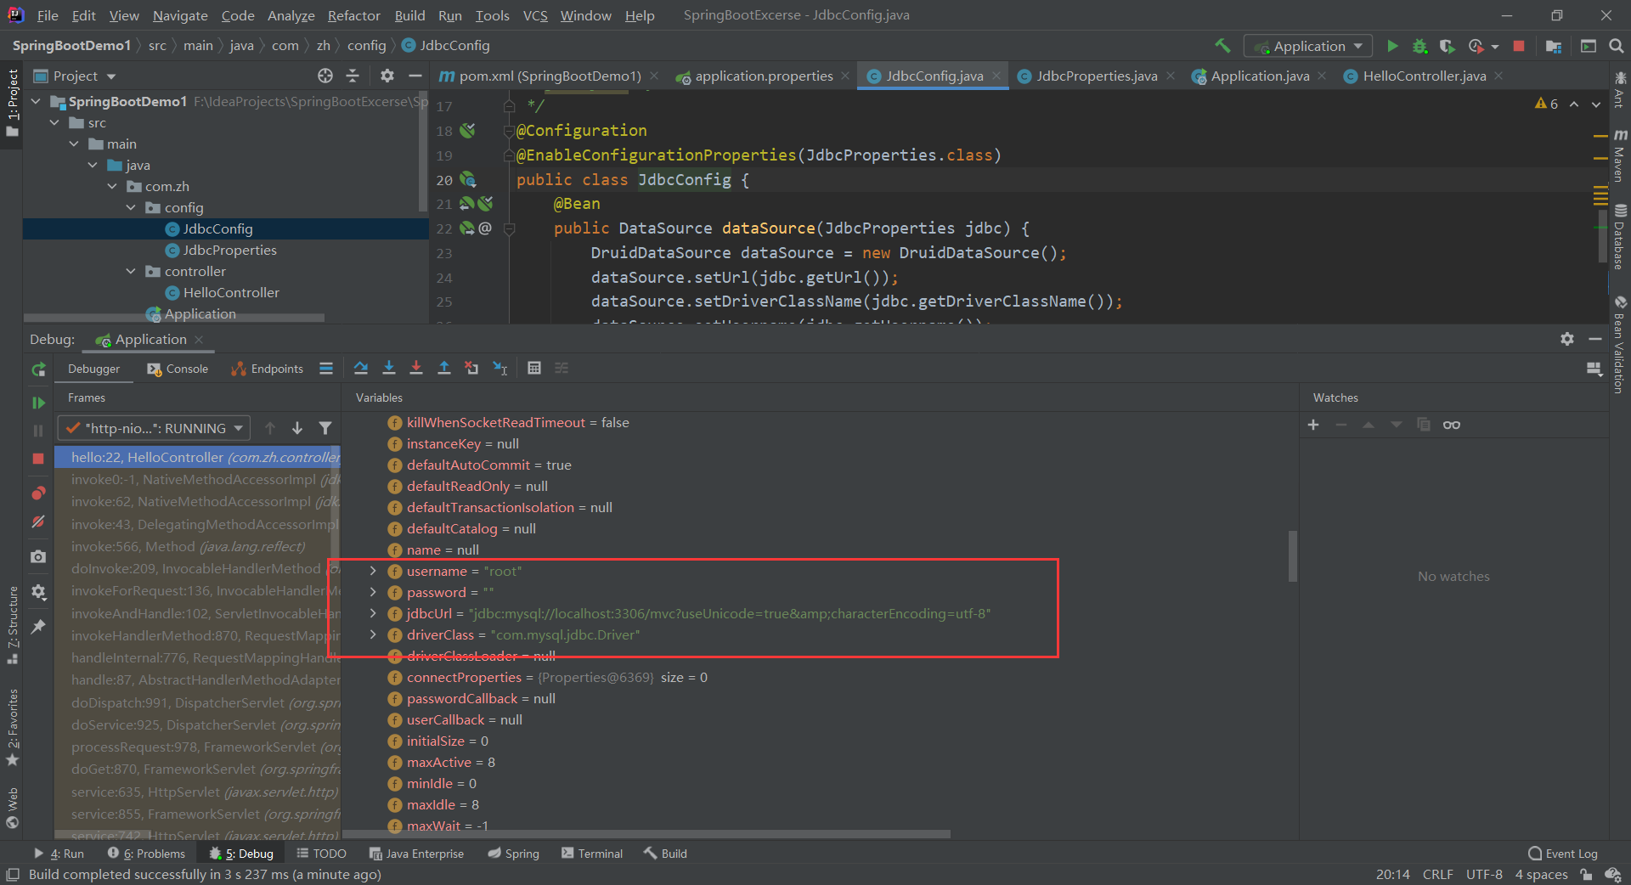
Task: Click vertical scrollbar in Variables pane
Action: (x=1293, y=555)
